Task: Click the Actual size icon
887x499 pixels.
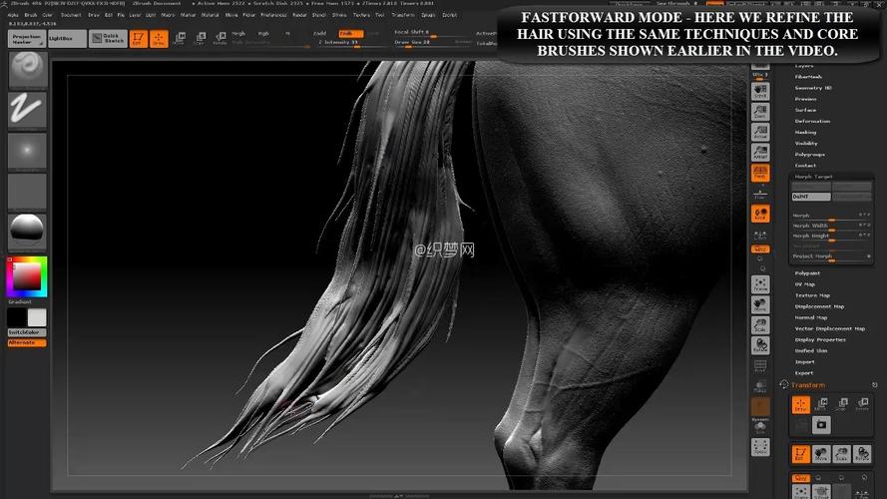Action: (x=760, y=132)
